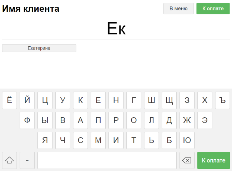The width and height of the screenshot is (232, 171).
Task: Tap the Х key
Action: (x=205, y=100)
